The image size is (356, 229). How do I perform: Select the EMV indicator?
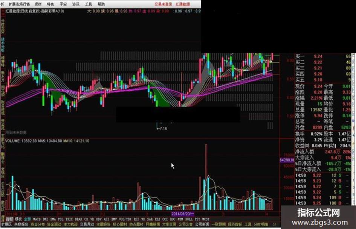tap(114, 219)
